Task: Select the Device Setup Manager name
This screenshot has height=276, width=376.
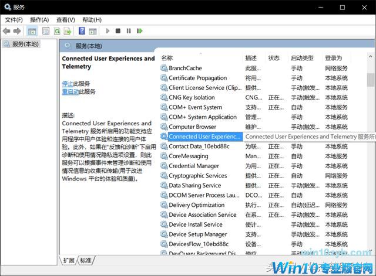Action: 198,234
